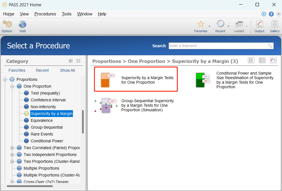Open the Recent clock icon
282x191 pixels.
click(220, 24)
